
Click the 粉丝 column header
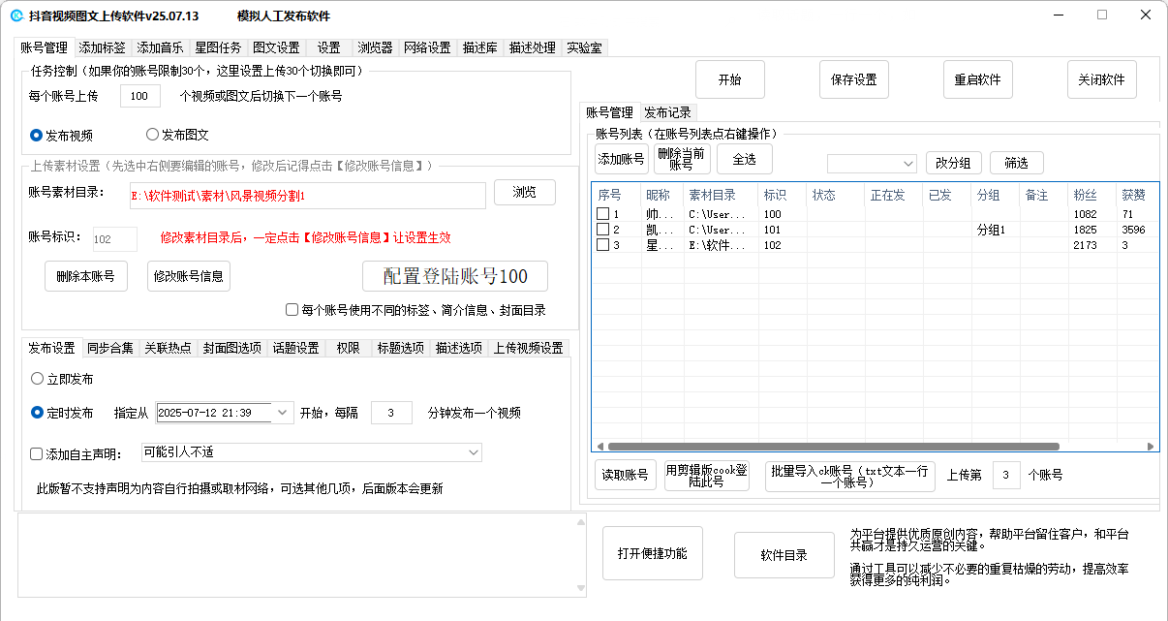click(x=1091, y=195)
